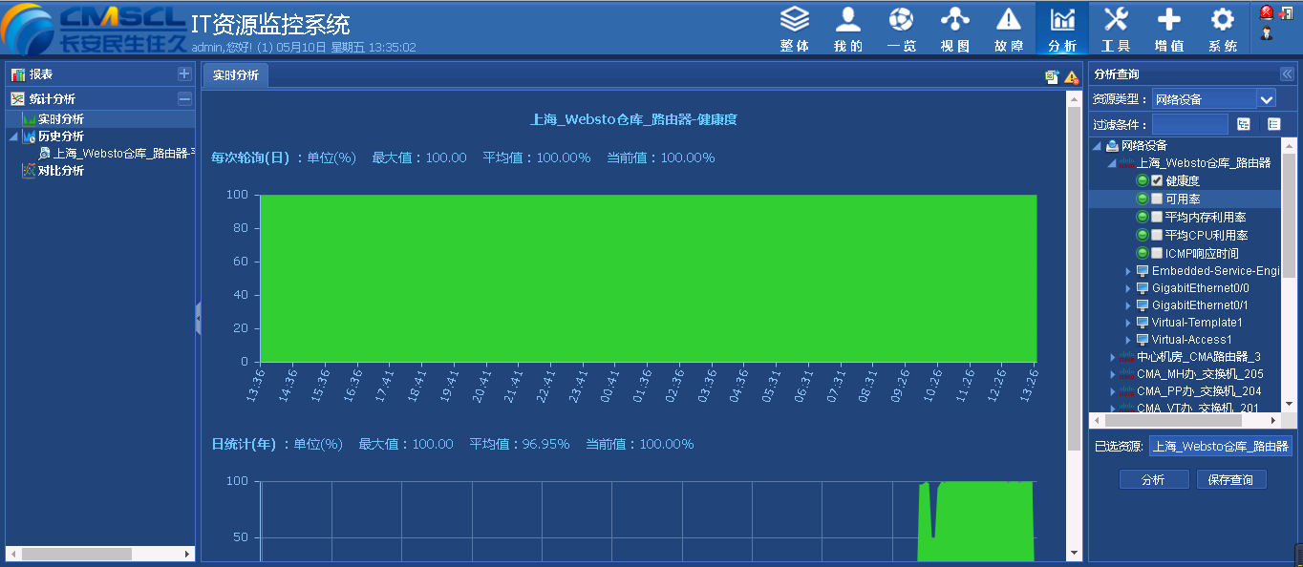Click the list-view icon beside the filter field

[1273, 124]
